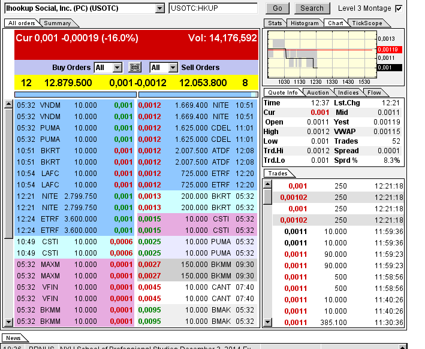Click the intraday price chart
This screenshot has width=425, height=349.
319,55
